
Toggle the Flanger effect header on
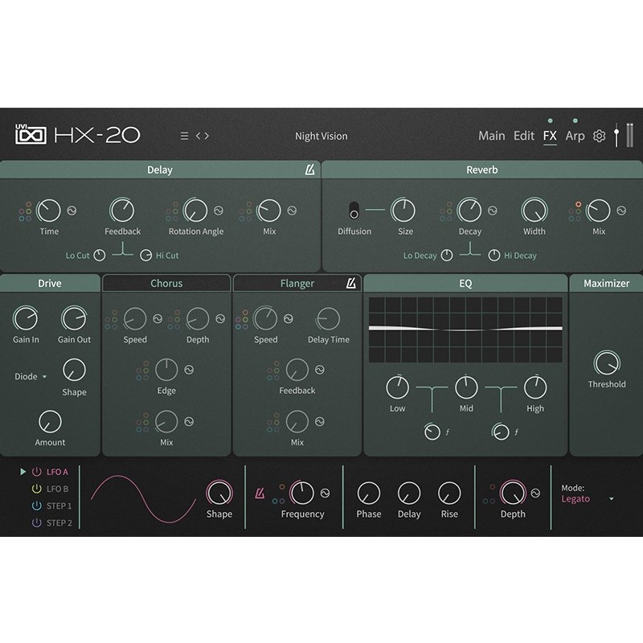(x=297, y=283)
